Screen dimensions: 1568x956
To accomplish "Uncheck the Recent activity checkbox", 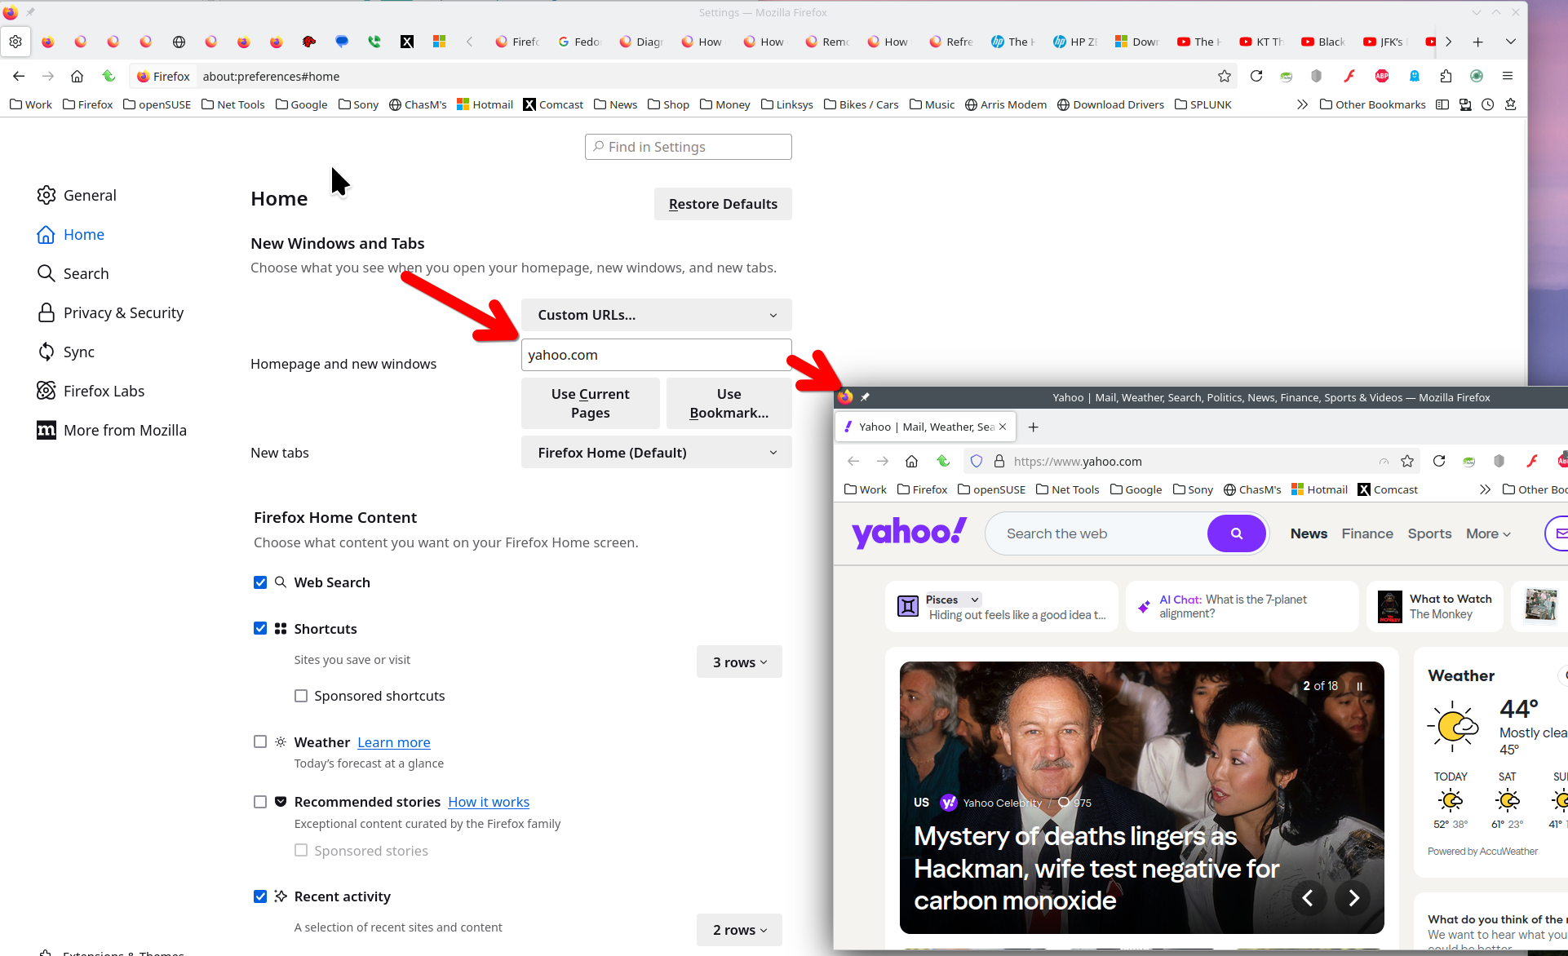I will (x=260, y=896).
